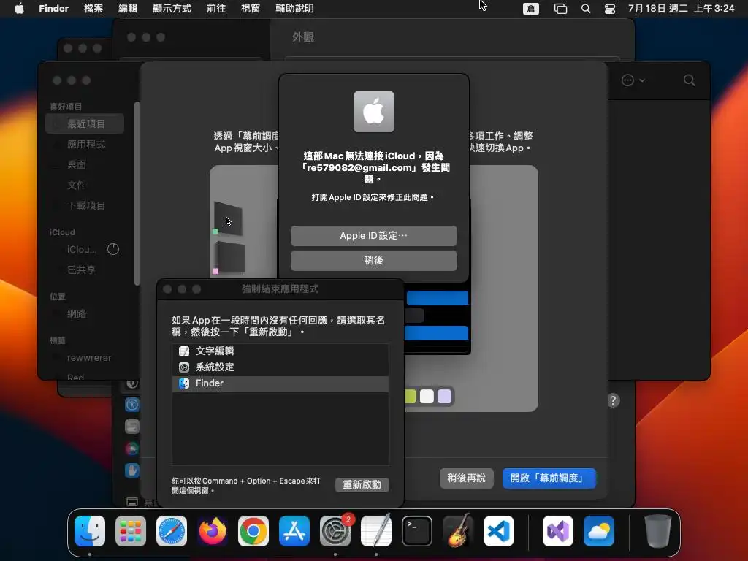Select 已共享 in Finder sidebar

(x=85, y=270)
